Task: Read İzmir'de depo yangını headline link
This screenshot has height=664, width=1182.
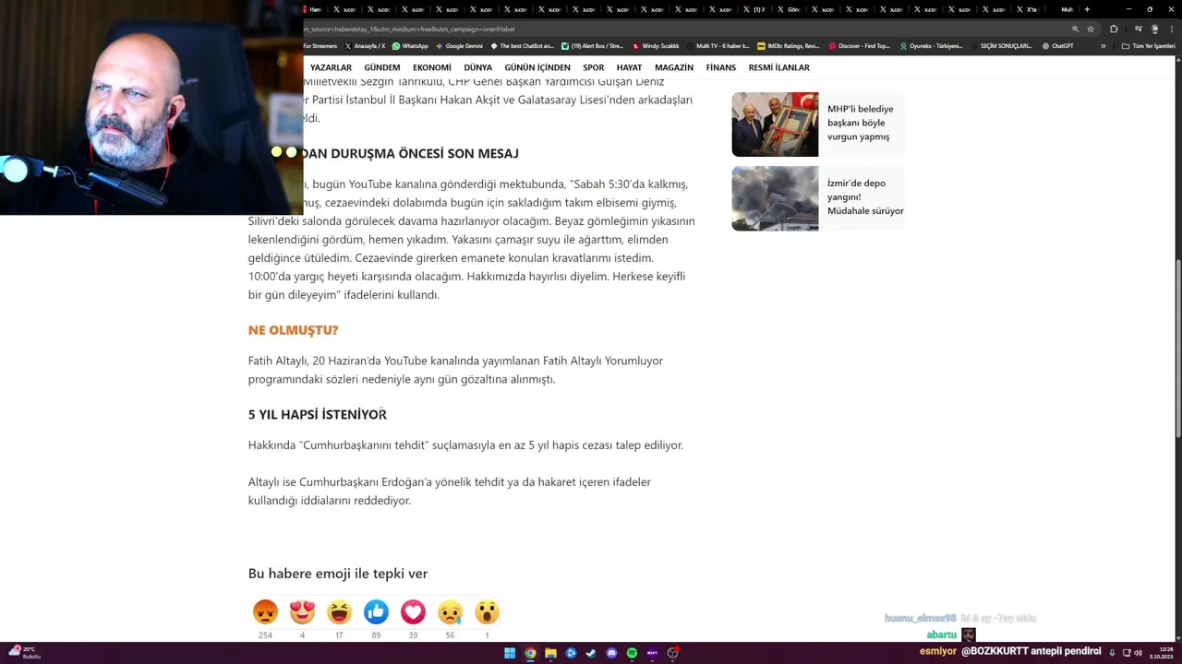Action: tap(865, 197)
